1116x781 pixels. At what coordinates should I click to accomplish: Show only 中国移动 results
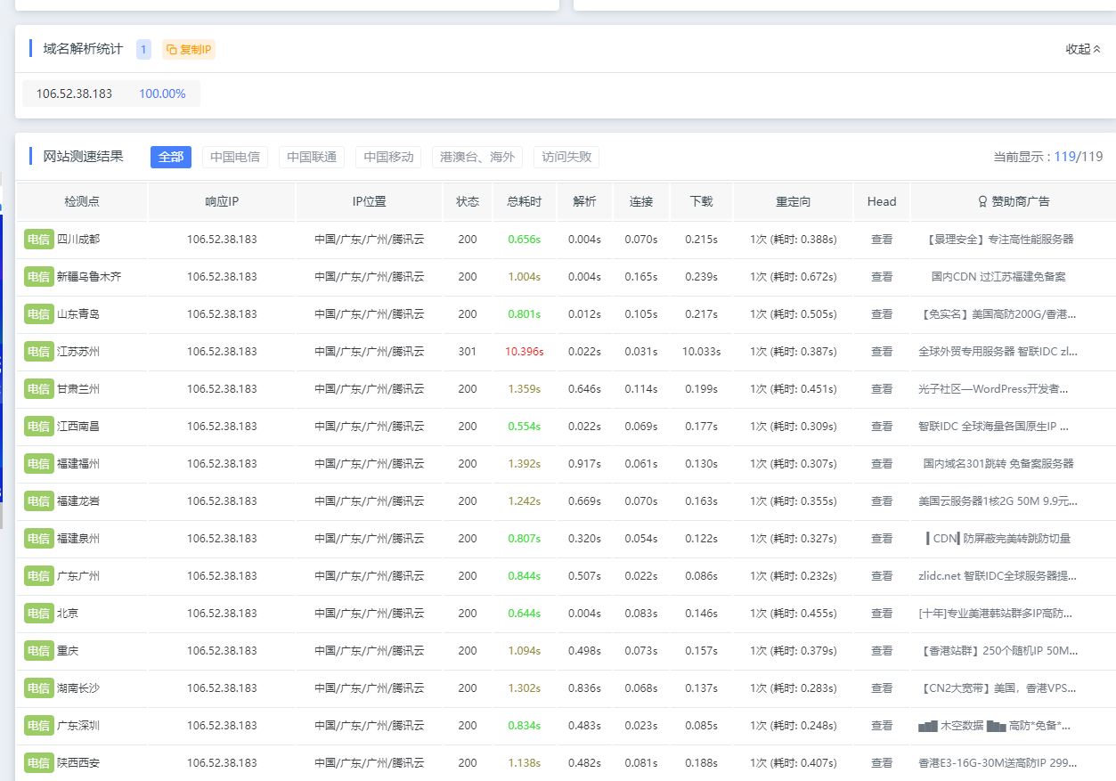[388, 158]
